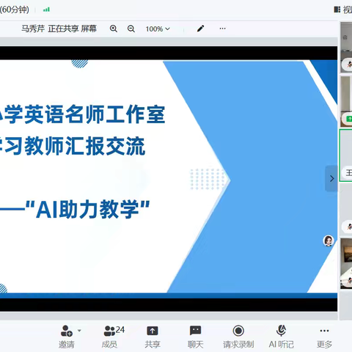This screenshot has height=352, width=352.
Task: Open the 更多 more options menu
Action: tap(324, 337)
